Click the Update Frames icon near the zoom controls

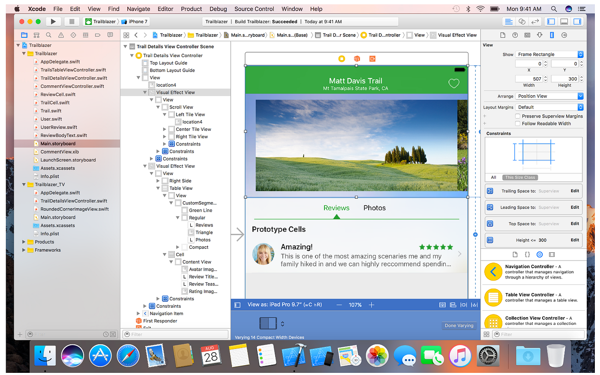click(442, 305)
